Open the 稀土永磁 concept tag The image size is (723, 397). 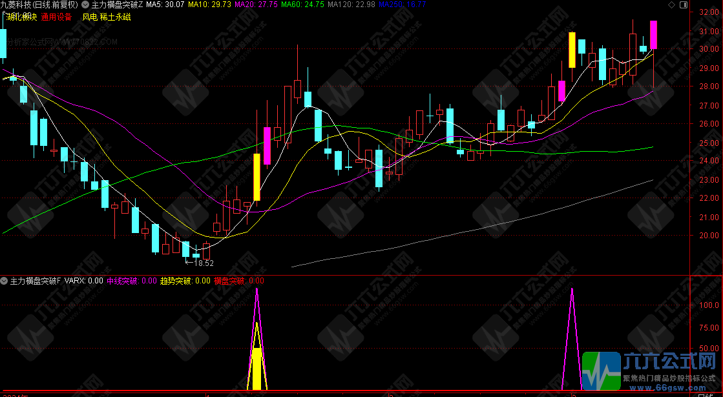click(116, 17)
